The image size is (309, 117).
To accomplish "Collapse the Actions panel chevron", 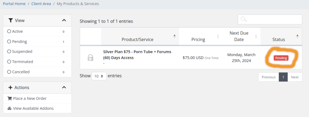I will coord(64,87).
